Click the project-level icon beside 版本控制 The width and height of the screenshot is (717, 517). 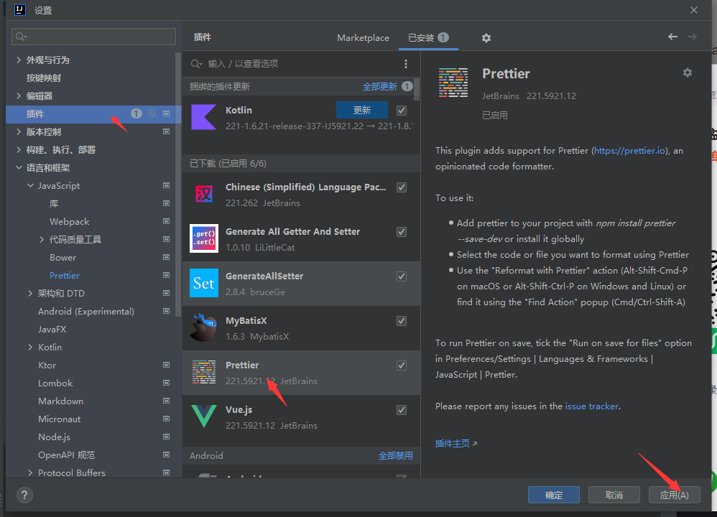pos(167,131)
